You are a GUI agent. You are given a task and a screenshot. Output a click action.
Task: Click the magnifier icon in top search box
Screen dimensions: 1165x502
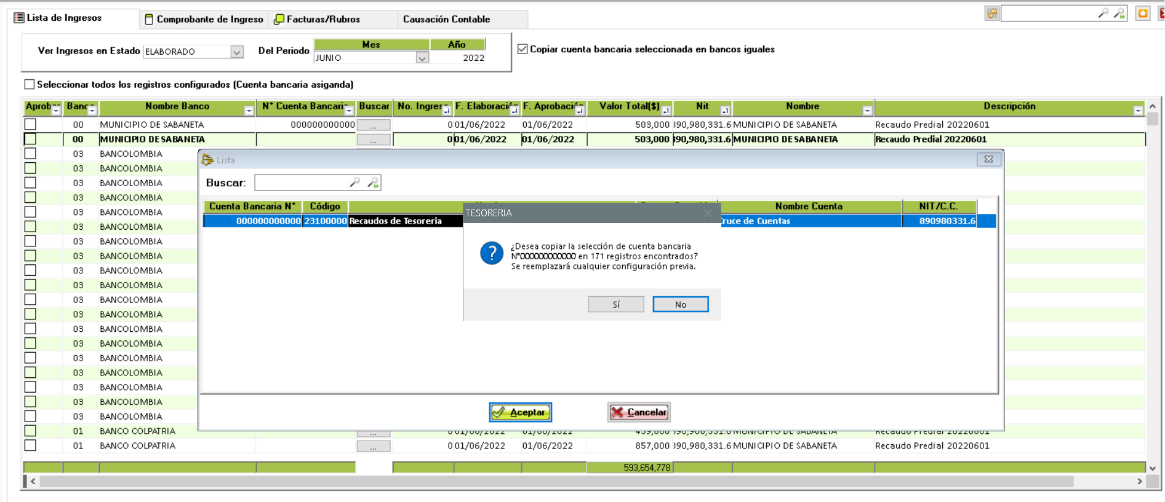click(1103, 14)
